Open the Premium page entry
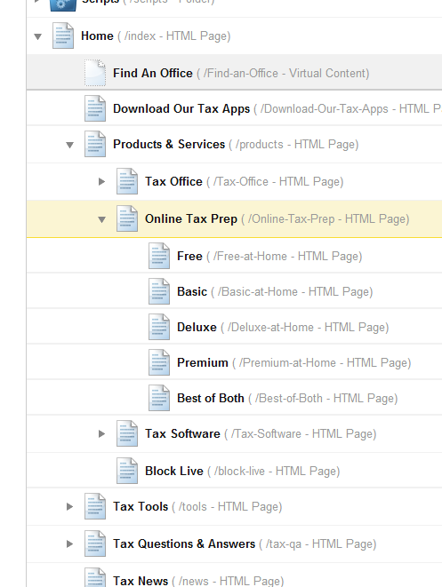 point(203,362)
